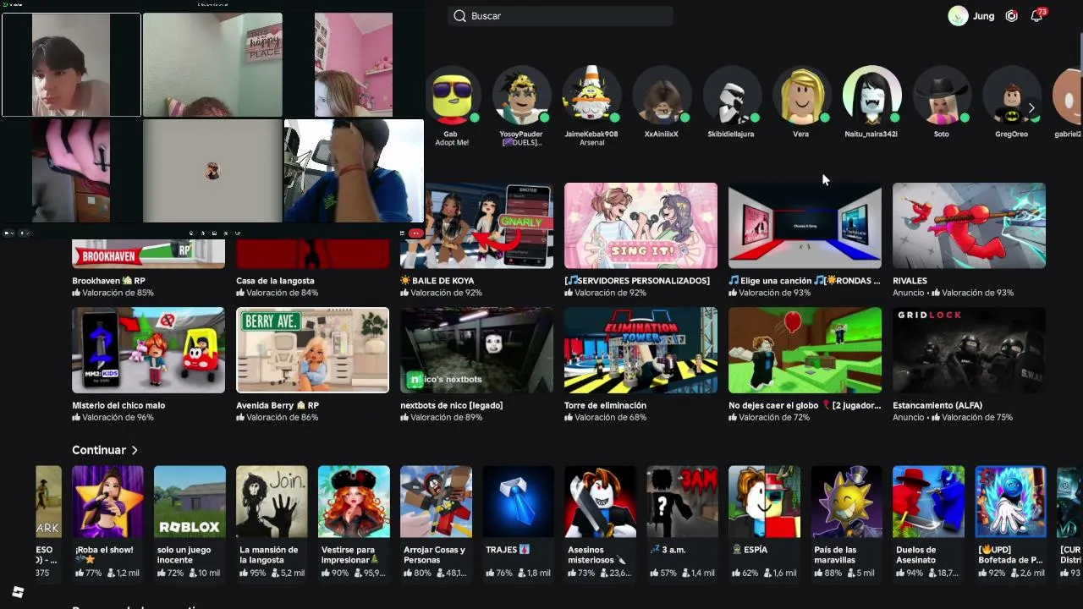Open the No dejes caer el globo thumbnail
This screenshot has width=1083, height=609.
[x=805, y=350]
